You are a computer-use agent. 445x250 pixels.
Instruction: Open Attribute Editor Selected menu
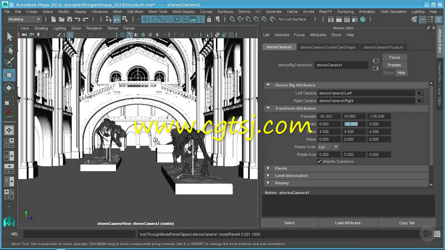281,35
